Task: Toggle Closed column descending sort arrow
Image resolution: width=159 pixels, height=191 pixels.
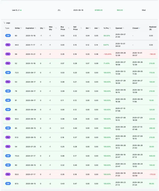Action: tap(139, 28)
